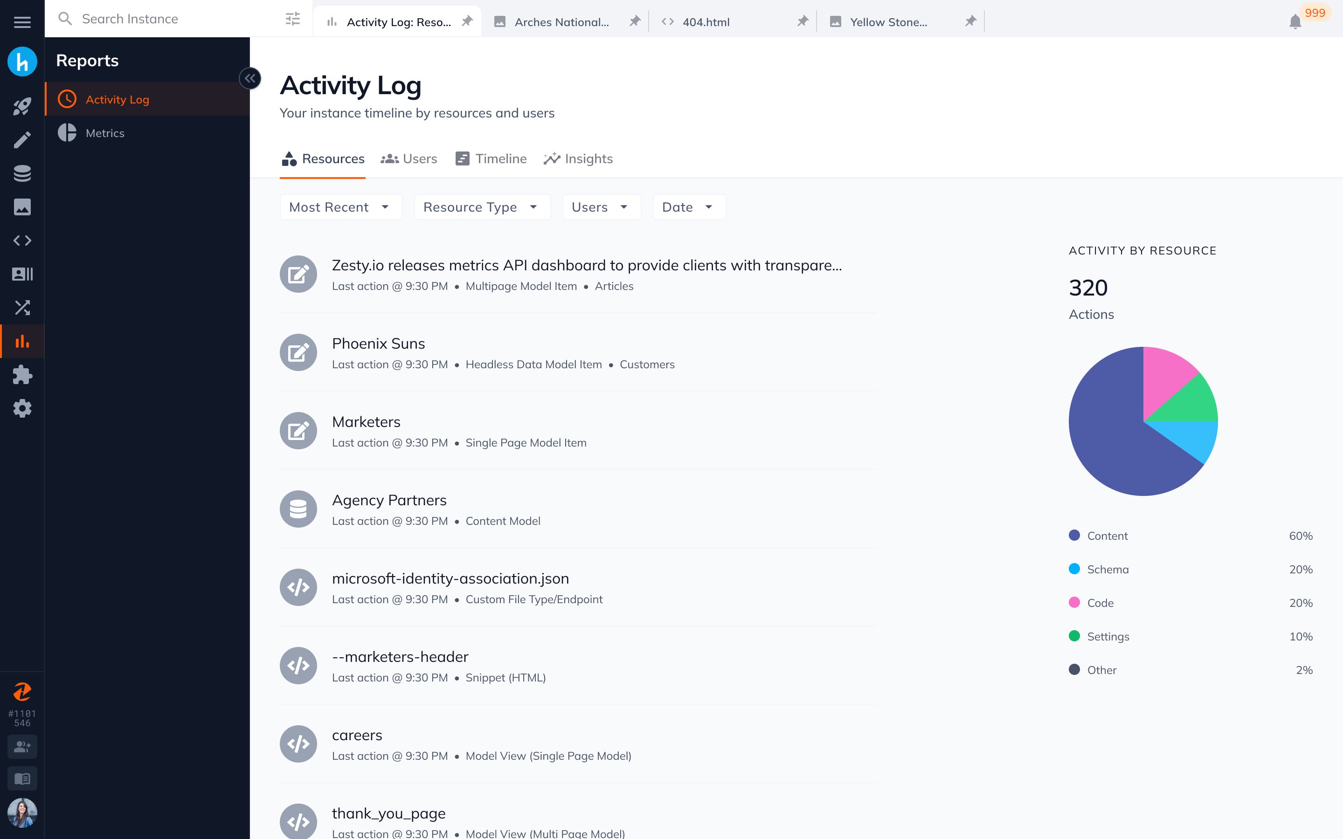
Task: Open the Leads contact card icon
Action: tap(22, 274)
